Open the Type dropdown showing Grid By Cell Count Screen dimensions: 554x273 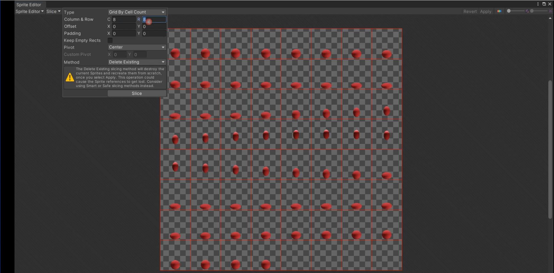pos(137,12)
